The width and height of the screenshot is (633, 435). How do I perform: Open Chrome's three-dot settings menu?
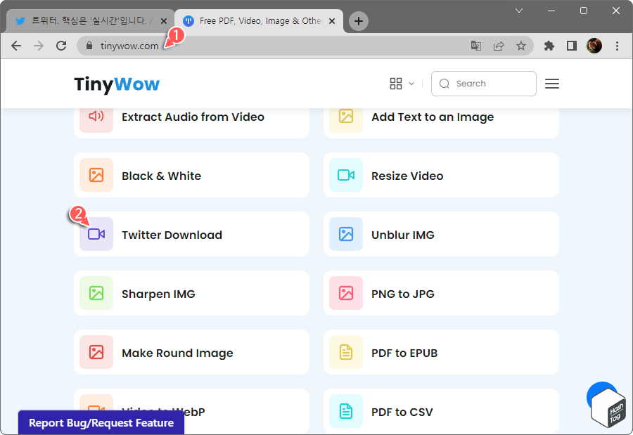616,45
